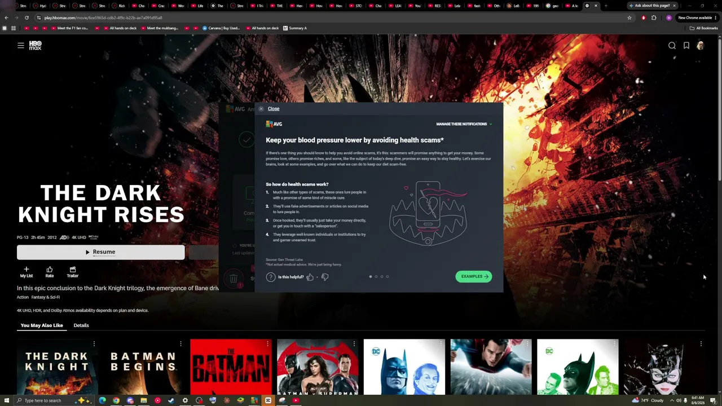
Task: Click the Action genre link
Action: coord(23,297)
